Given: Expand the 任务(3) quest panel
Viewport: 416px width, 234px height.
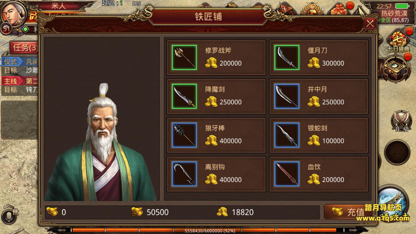Looking at the screenshot, I should 24,48.
